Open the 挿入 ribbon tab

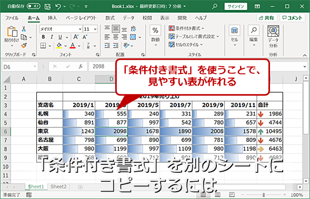click(x=52, y=18)
